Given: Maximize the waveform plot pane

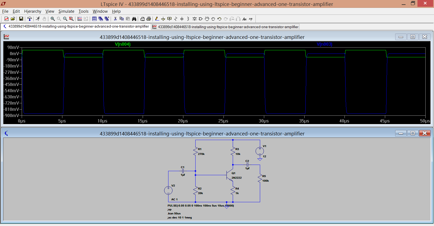Looking at the screenshot, I should pyautogui.click(x=413, y=37).
